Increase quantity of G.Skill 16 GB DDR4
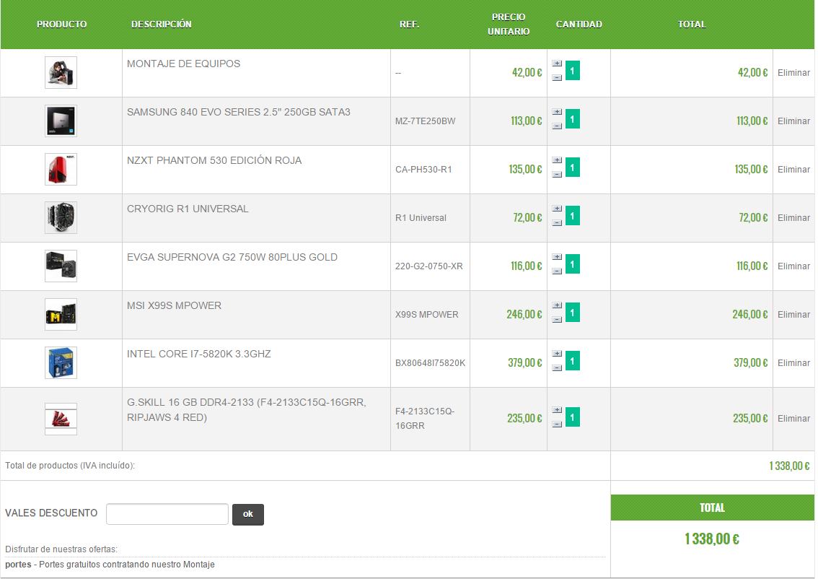The width and height of the screenshot is (818, 579). tap(557, 410)
